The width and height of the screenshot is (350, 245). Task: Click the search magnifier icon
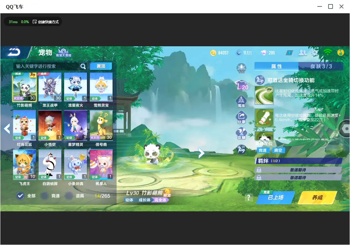(83, 66)
